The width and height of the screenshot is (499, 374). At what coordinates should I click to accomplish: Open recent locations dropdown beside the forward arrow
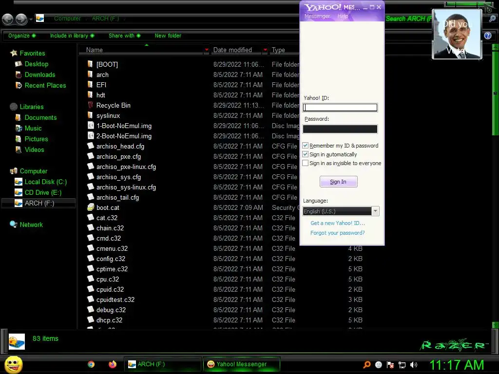31,19
